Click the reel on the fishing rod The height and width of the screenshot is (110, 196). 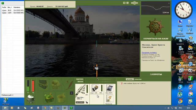click(96, 68)
